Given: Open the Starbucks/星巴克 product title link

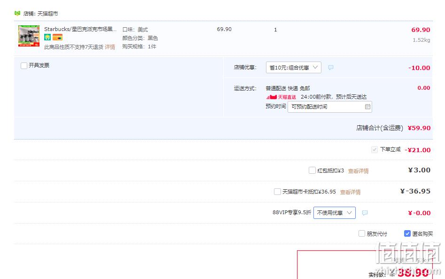Looking at the screenshot, I should 80,29.
